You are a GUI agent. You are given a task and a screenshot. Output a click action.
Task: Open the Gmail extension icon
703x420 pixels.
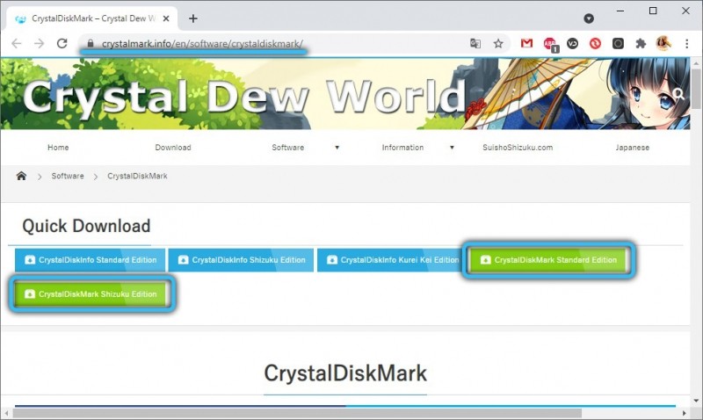coord(526,43)
